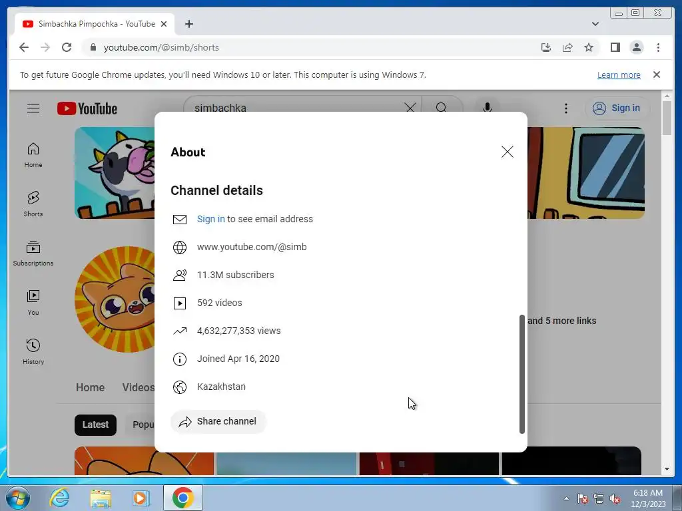
Task: Close the Simbachka Pimpochka tab
Action: pos(164,24)
